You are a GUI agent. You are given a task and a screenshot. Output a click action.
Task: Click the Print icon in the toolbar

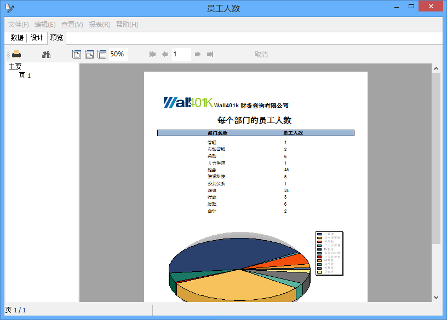click(15, 54)
